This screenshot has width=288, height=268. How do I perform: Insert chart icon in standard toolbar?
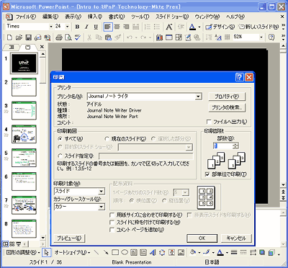[159, 37]
